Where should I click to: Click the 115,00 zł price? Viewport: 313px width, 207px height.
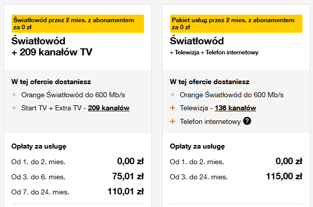point(284,176)
